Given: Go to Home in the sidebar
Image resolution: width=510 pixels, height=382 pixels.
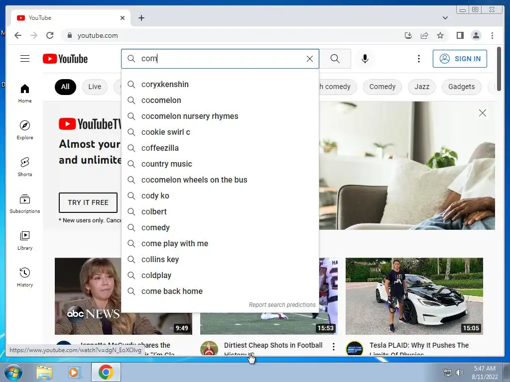Looking at the screenshot, I should tap(25, 94).
